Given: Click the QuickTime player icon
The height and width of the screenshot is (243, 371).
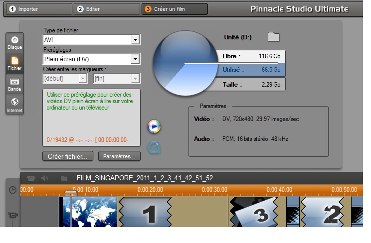Looking at the screenshot, I should (x=154, y=148).
